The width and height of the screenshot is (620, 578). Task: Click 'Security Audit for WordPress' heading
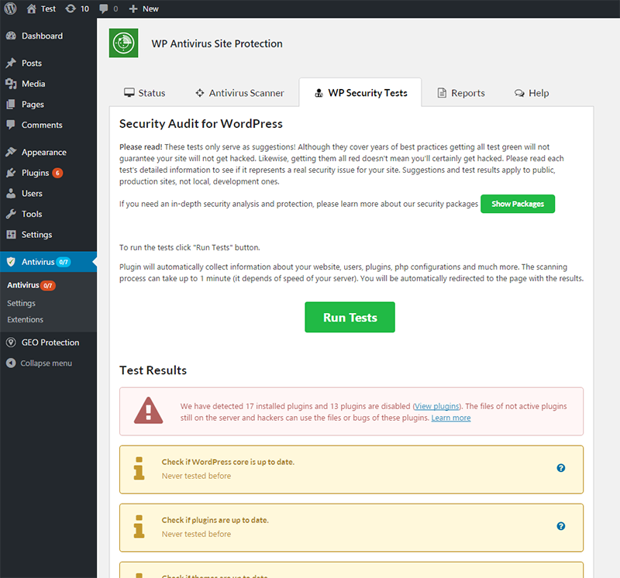click(201, 124)
